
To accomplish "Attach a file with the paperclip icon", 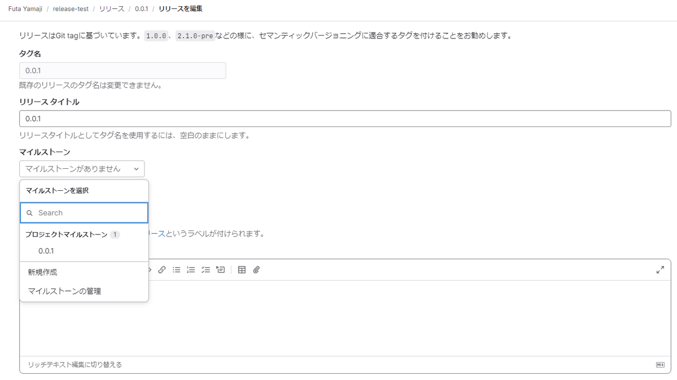I will 256,270.
